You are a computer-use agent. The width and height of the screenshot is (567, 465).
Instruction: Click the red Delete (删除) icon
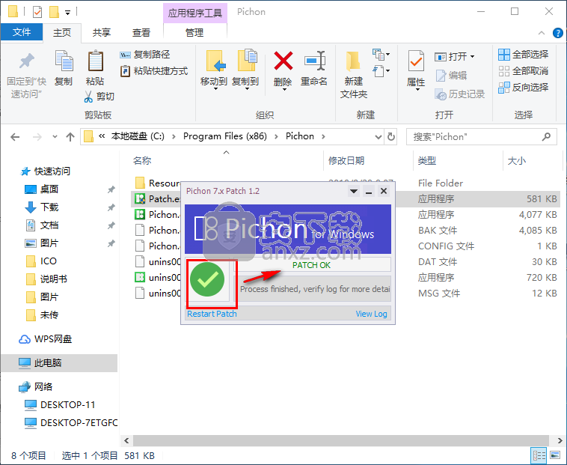click(x=283, y=61)
